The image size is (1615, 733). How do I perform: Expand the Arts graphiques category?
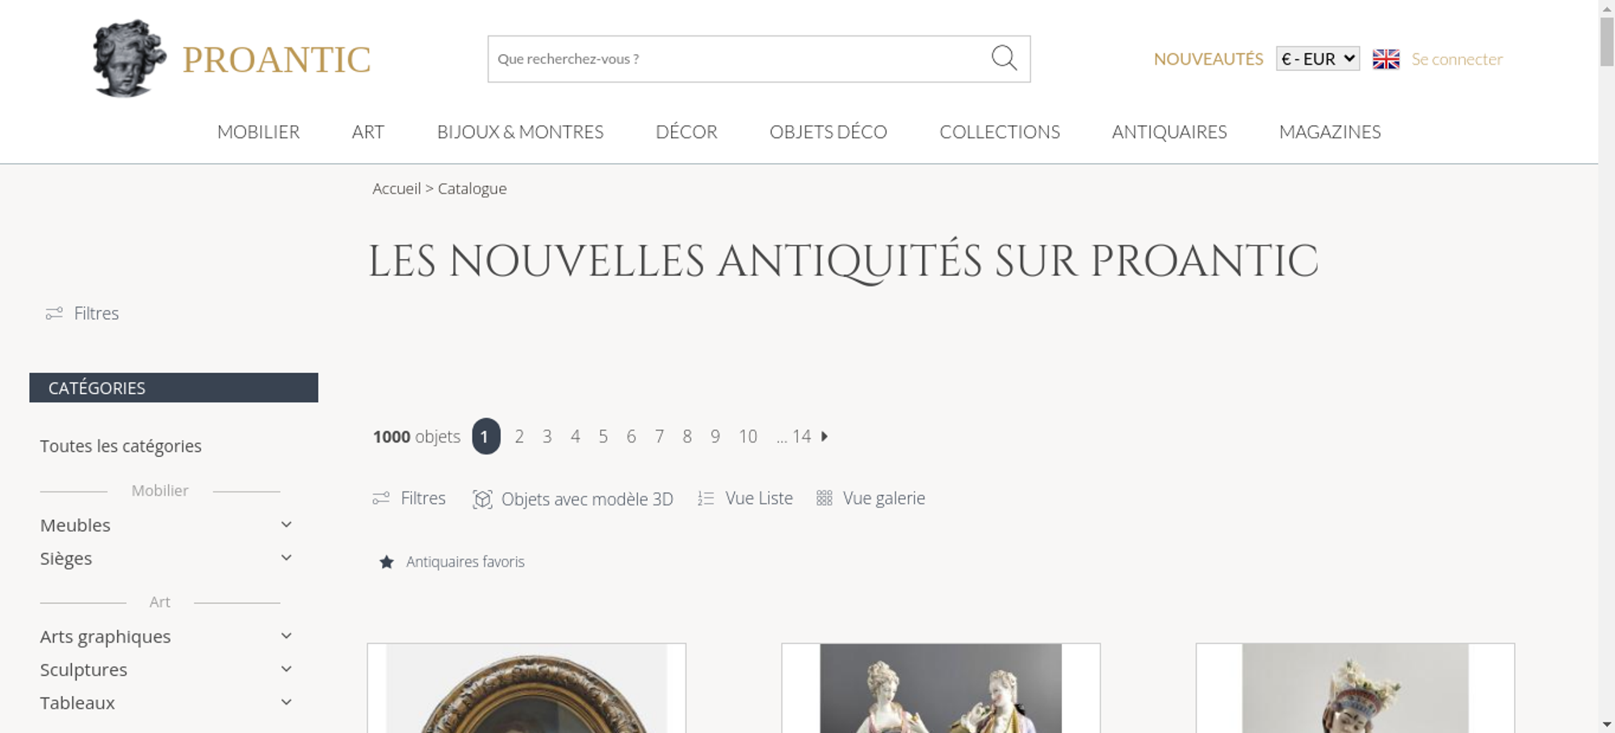[286, 636]
